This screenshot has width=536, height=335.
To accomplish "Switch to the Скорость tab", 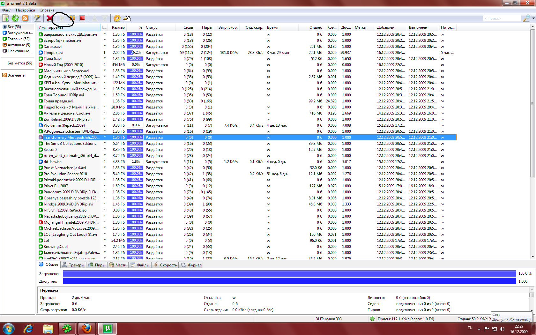I will [165, 265].
